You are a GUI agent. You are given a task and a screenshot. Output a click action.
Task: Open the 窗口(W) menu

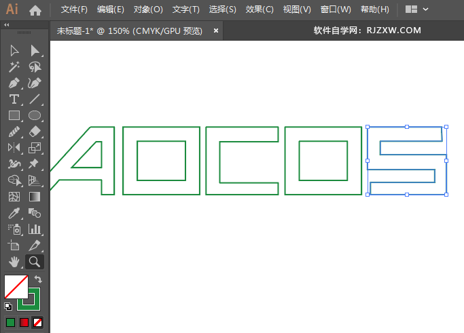(336, 9)
